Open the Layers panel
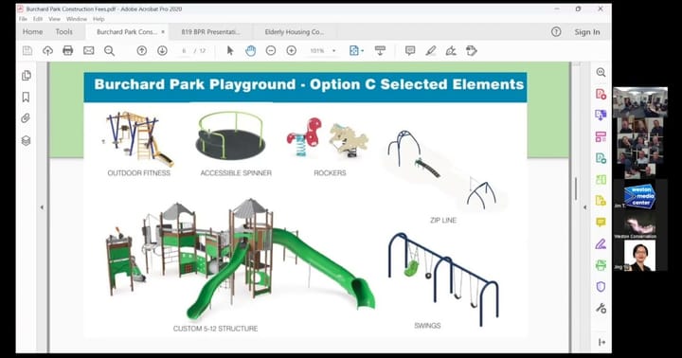 tap(27, 140)
